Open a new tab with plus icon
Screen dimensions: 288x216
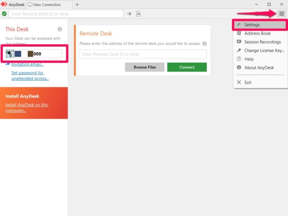(x=77, y=5)
